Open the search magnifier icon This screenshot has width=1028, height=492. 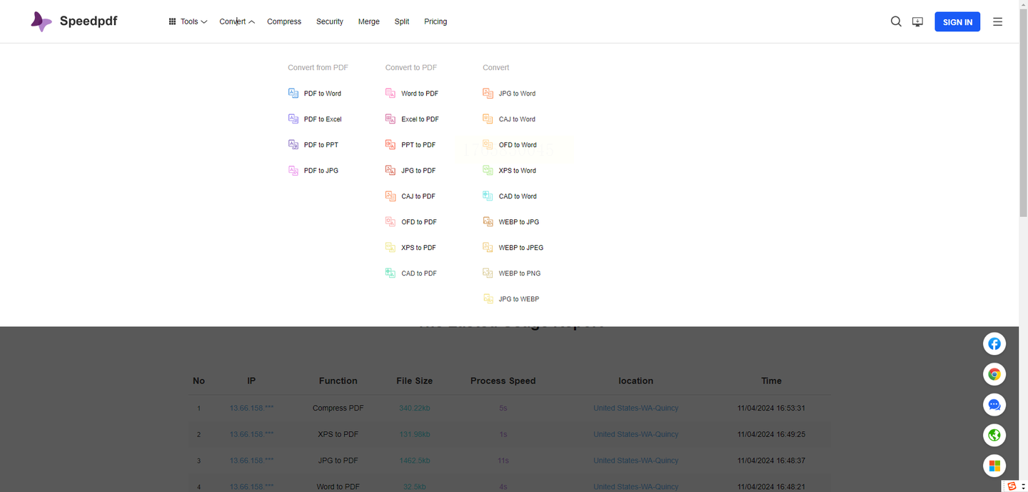tap(896, 21)
